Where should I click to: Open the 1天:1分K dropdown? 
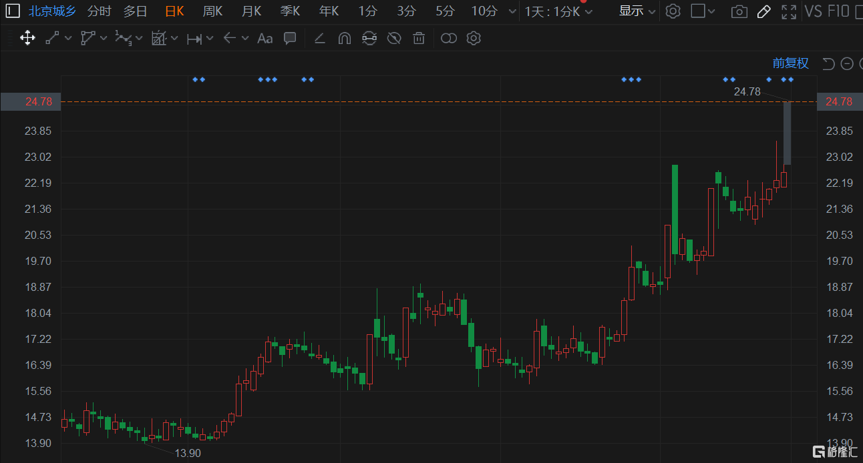(x=559, y=11)
